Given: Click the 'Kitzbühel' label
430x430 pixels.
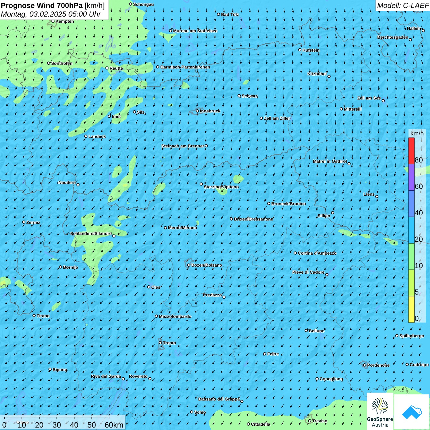Looking at the screenshot, I should pyautogui.click(x=317, y=74).
